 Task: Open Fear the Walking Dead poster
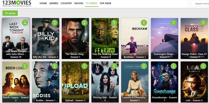pyautogui.click(x=105, y=38)
